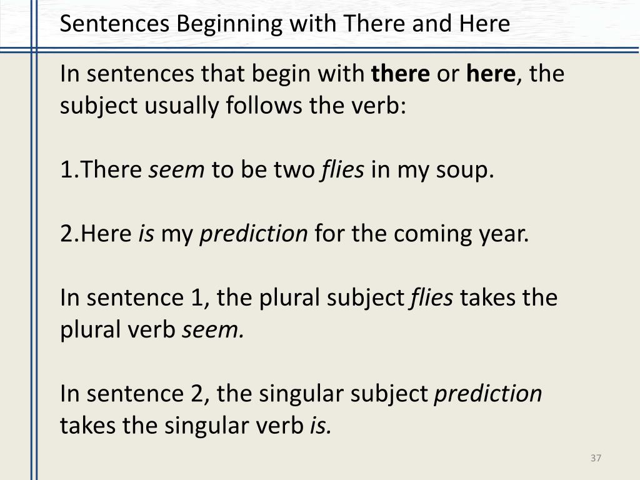Click 'plural verb seem.' line

[152, 330]
